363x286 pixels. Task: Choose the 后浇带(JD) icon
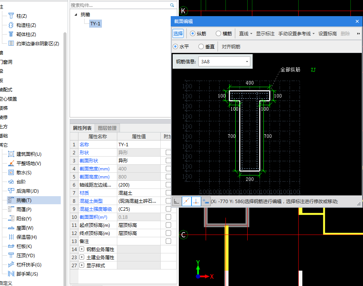[x=11, y=191]
